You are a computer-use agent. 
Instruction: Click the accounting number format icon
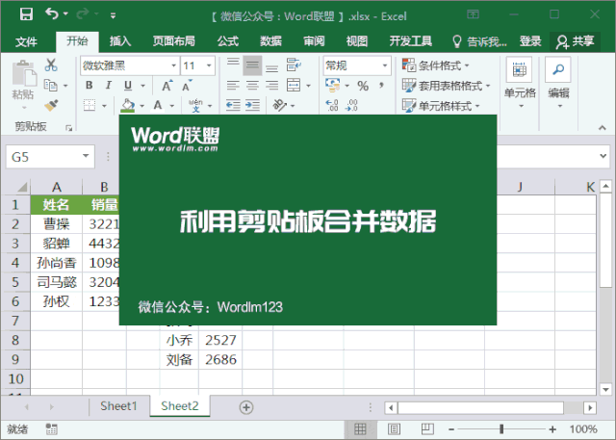pos(332,86)
